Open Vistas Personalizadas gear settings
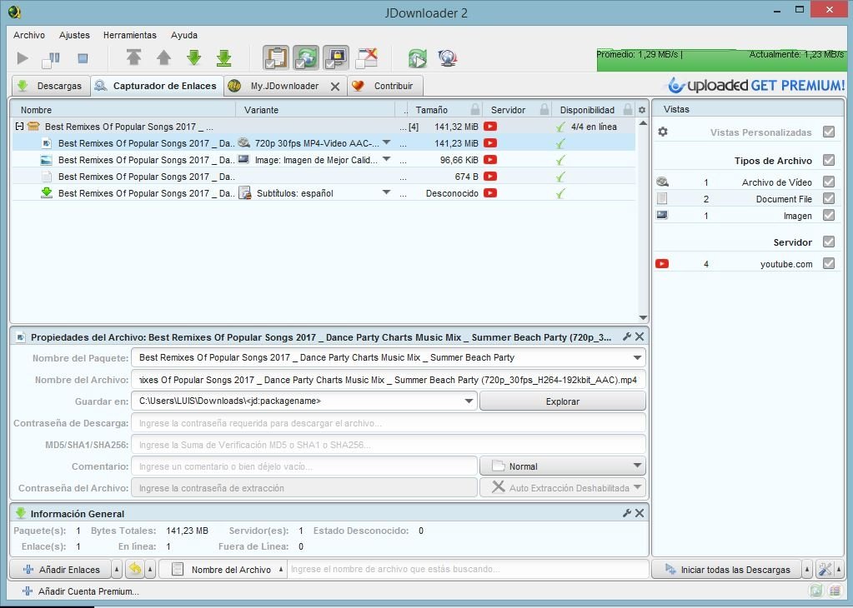853x608 pixels. click(663, 132)
